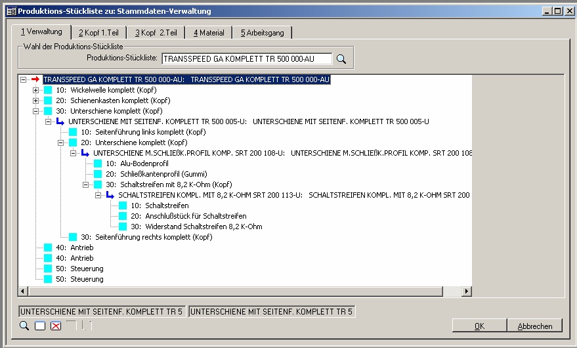577x348 pixels.
Task: Click the magnifier next to Produktions-Stückliste field
Action: tap(341, 59)
